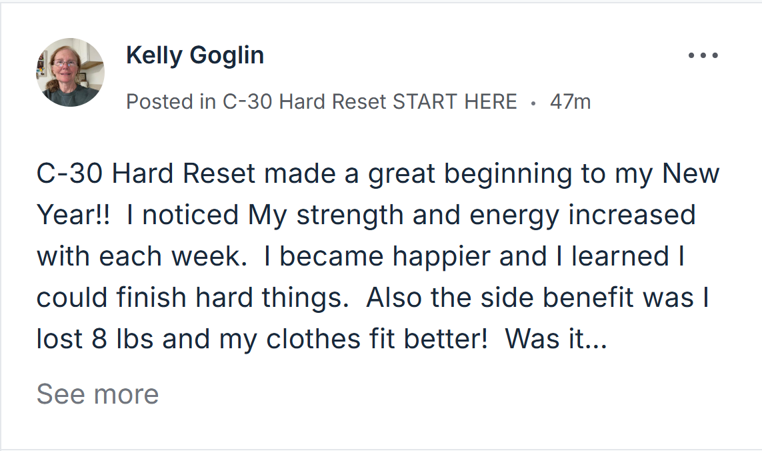Click the phrase "could finish hard things"
The height and width of the screenshot is (451, 762).
(x=193, y=298)
